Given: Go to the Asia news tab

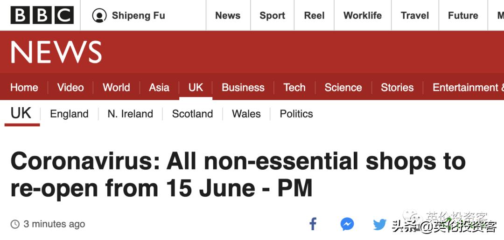Looking at the screenshot, I should (159, 88).
